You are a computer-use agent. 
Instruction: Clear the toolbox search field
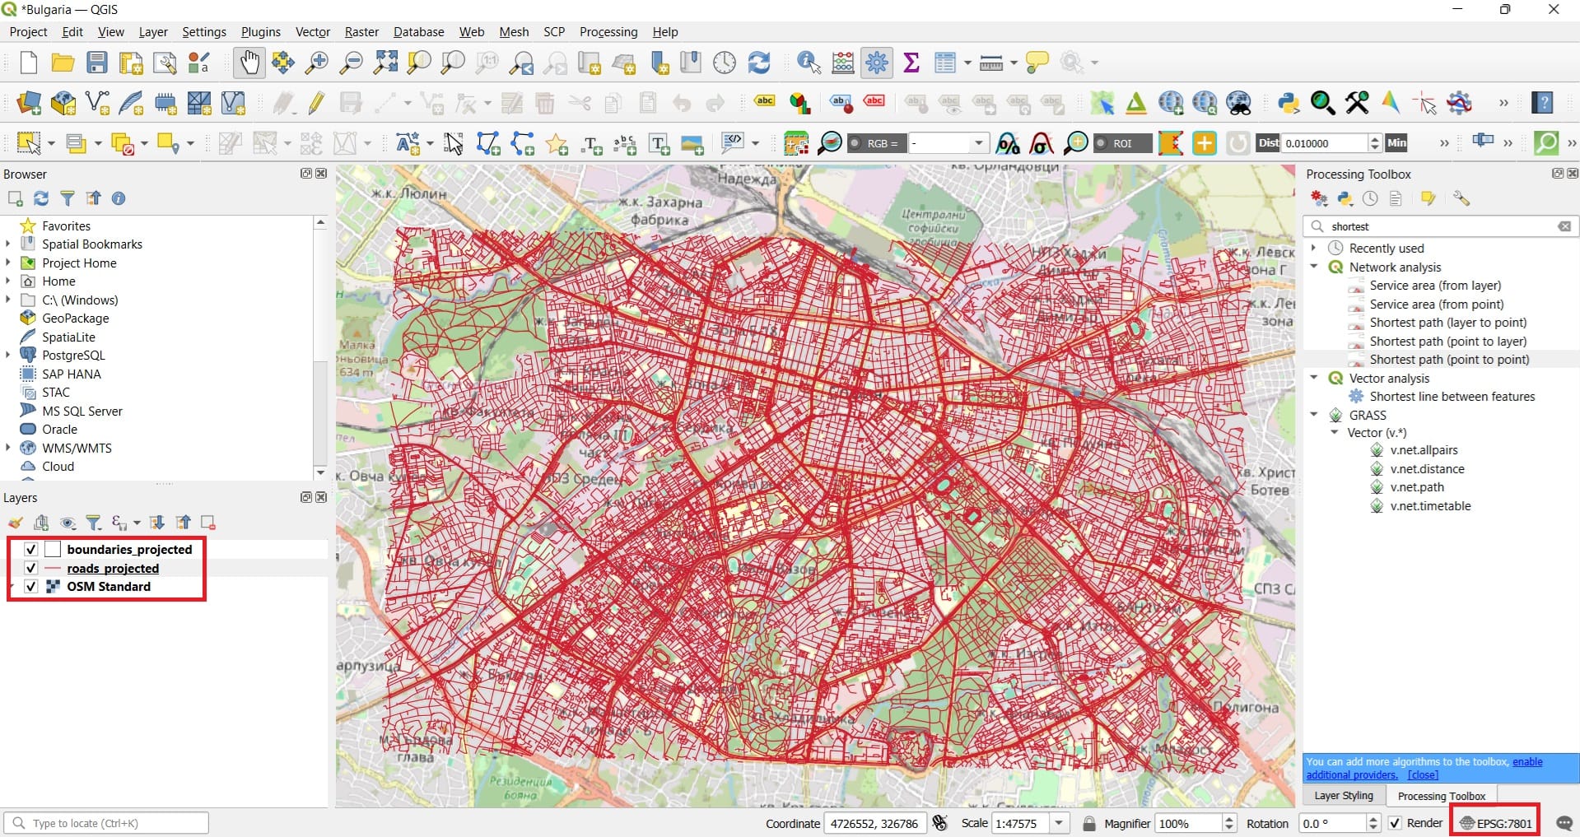tap(1564, 226)
